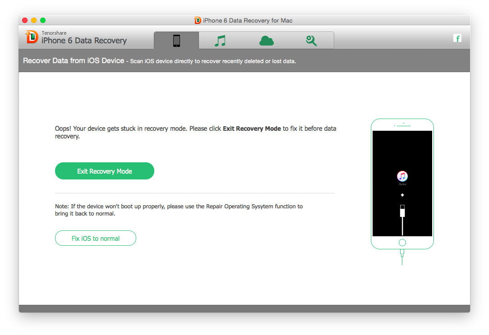Viewport: 489px width, 335px height.
Task: Minimize the window with the yellow button
Action: [x=34, y=20]
